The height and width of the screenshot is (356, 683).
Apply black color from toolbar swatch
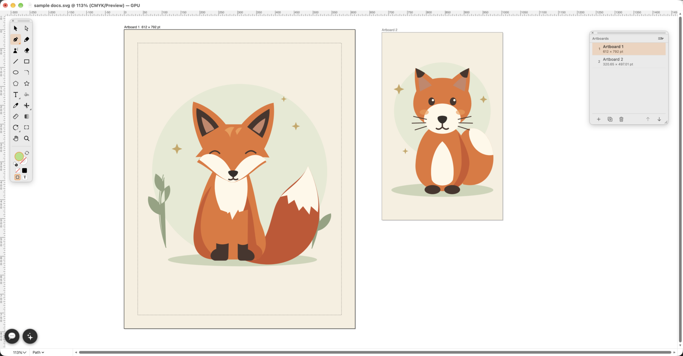tap(25, 171)
